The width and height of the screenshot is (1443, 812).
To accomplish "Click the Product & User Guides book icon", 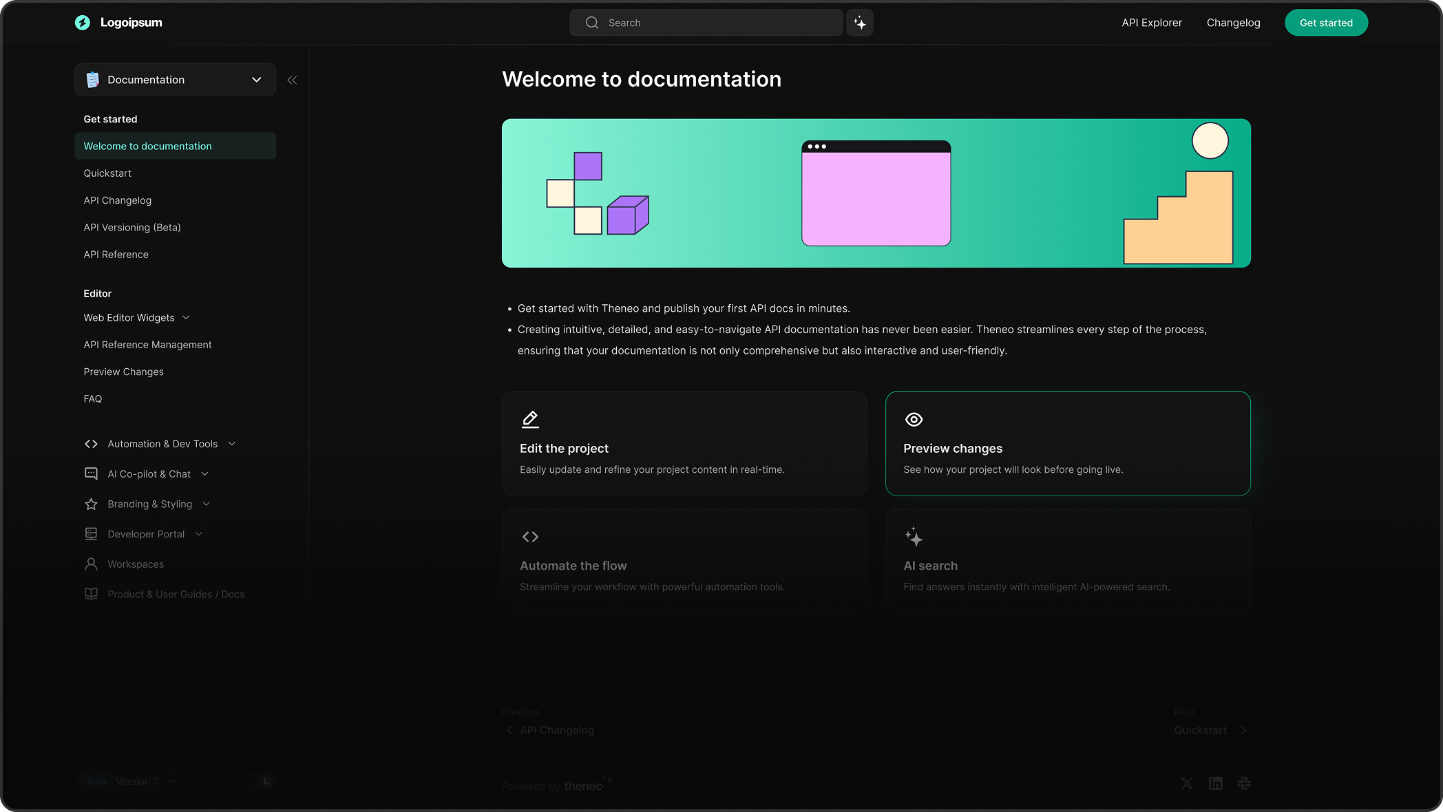I will [91, 594].
